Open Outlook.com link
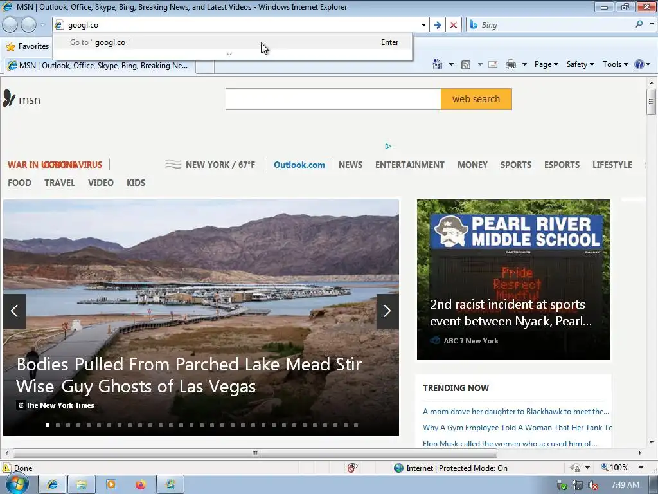The width and height of the screenshot is (658, 494). click(x=299, y=165)
